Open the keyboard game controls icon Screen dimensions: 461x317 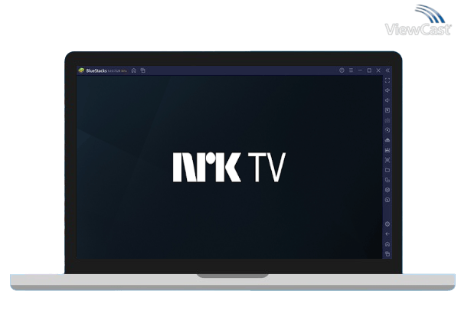click(x=387, y=120)
